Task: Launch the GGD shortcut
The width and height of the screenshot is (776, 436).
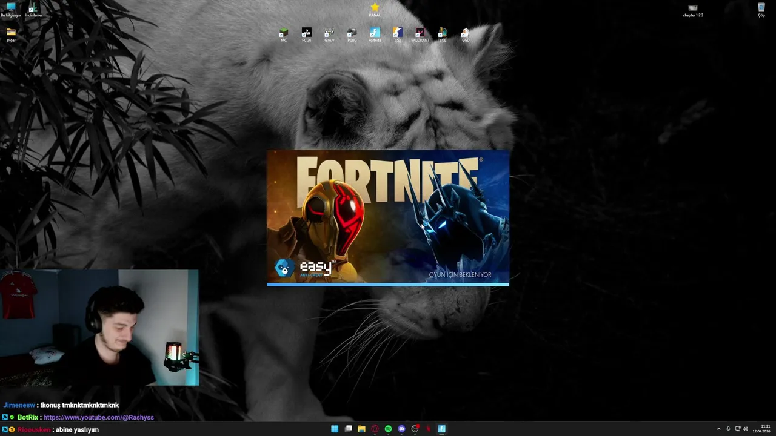Action: point(465,35)
